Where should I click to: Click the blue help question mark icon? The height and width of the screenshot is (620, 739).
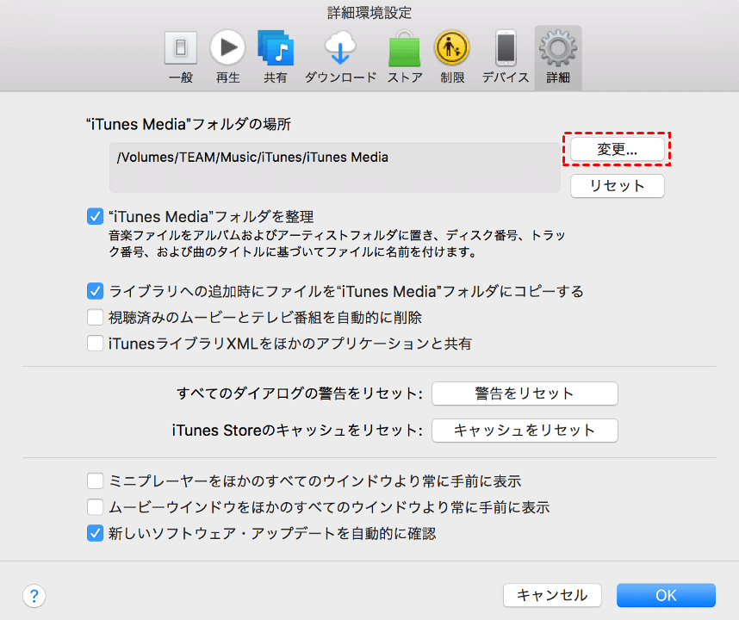coord(34,595)
